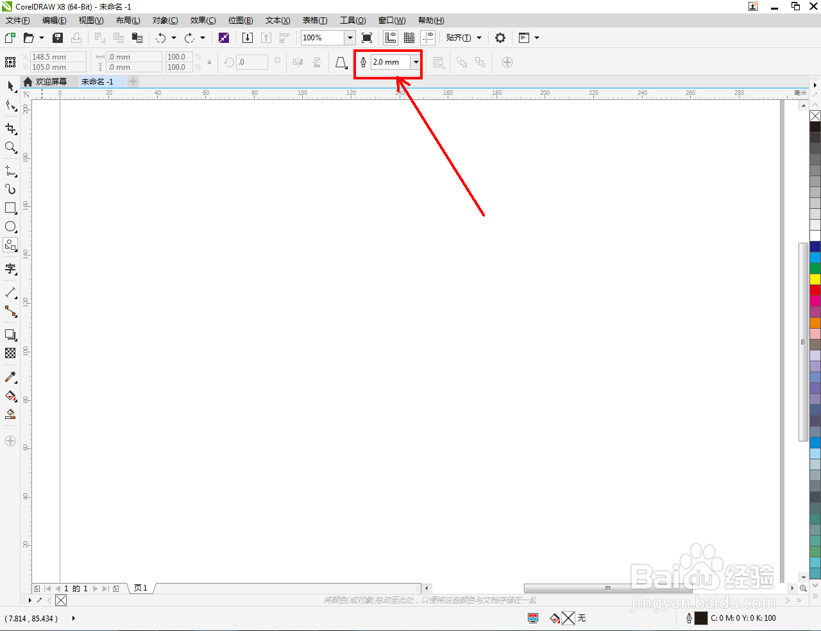Viewport: 821px width, 631px height.
Task: Select the Shape edit tool
Action: tap(10, 106)
